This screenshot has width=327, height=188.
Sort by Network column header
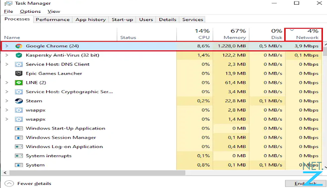(303, 34)
